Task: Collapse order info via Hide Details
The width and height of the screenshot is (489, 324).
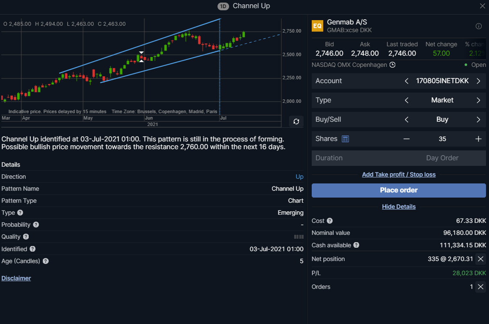Action: coord(399,207)
